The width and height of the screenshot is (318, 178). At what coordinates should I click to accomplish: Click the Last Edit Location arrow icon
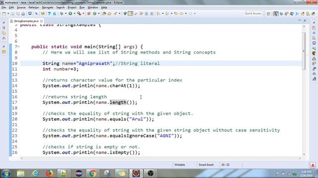point(176,13)
